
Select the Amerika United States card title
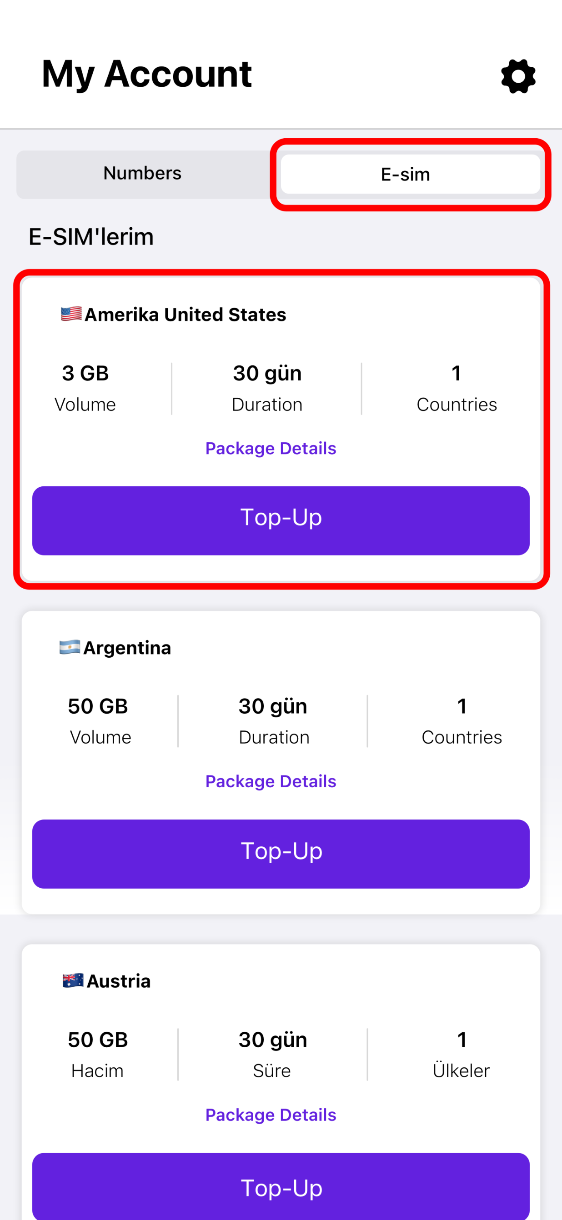pos(185,315)
